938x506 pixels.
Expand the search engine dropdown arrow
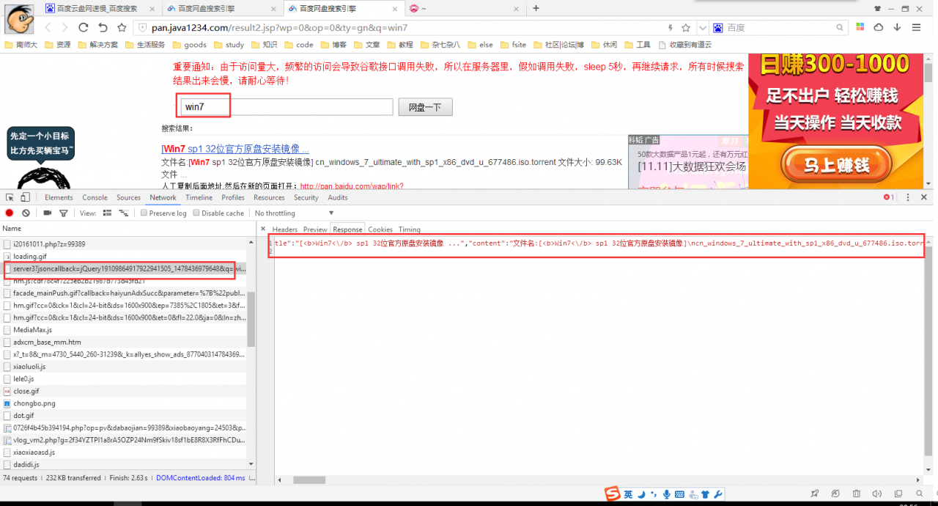[x=702, y=27]
